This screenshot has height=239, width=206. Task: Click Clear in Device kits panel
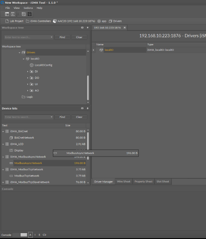(79, 117)
